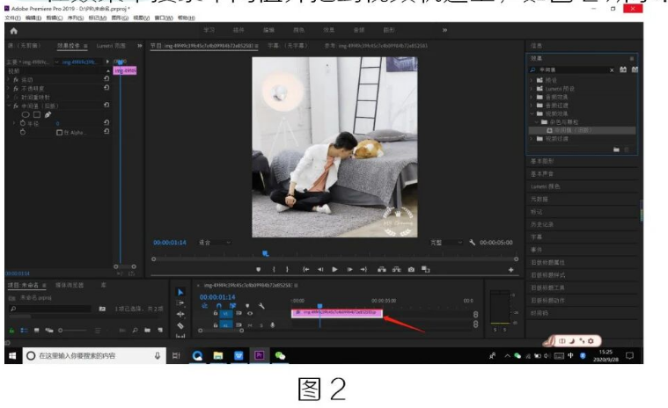The image size is (668, 408).
Task: Go to the Home screen icon
Action: coord(13,31)
